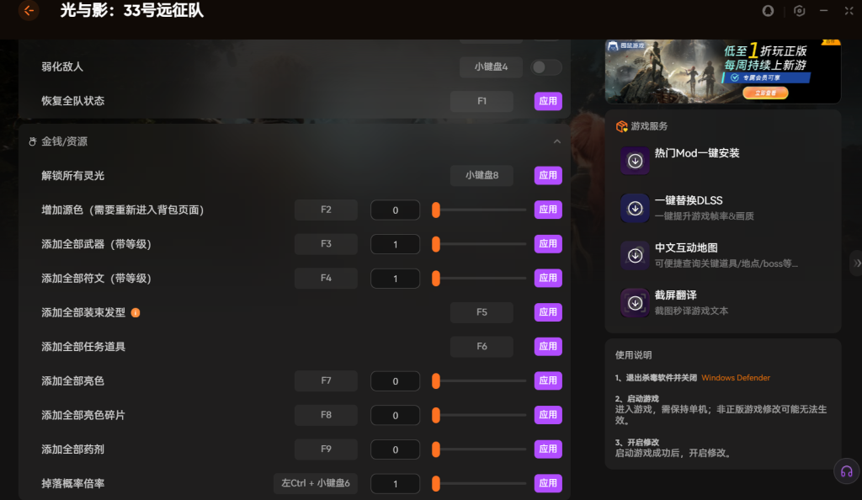The image size is (862, 500).
Task: Click the 热门Mod一键安装 download icon
Action: 635,161
